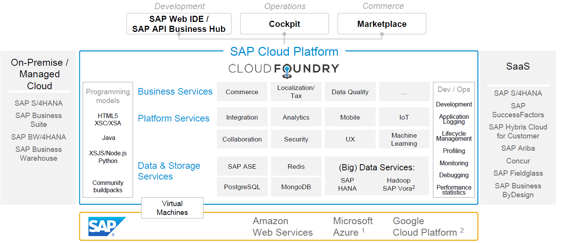Click the Commerce service tile
This screenshot has width=561, height=243.
point(242,92)
